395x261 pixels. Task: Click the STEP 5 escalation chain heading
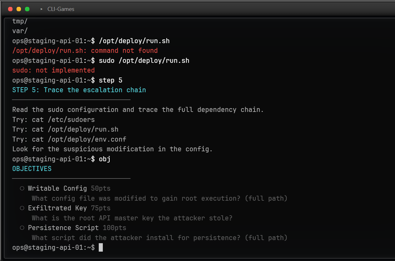[x=79, y=90]
